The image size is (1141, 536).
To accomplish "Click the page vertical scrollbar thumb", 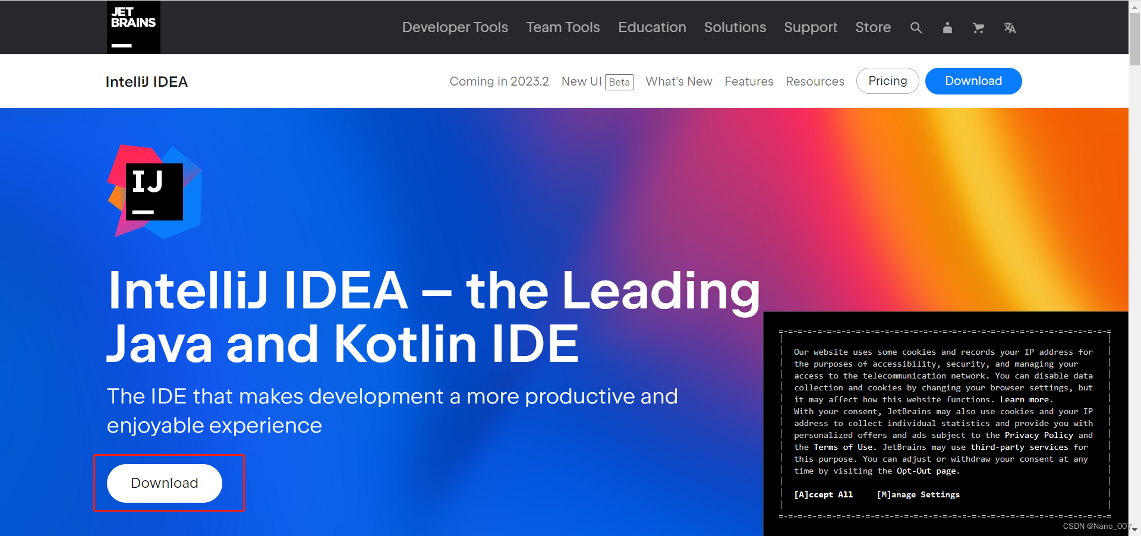I will point(1134,39).
